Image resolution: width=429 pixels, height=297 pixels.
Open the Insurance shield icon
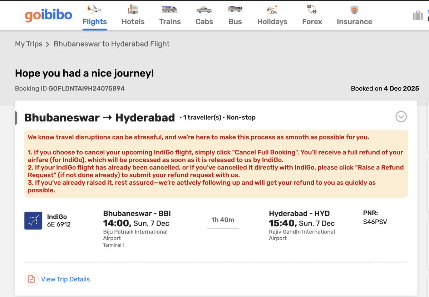pos(354,9)
